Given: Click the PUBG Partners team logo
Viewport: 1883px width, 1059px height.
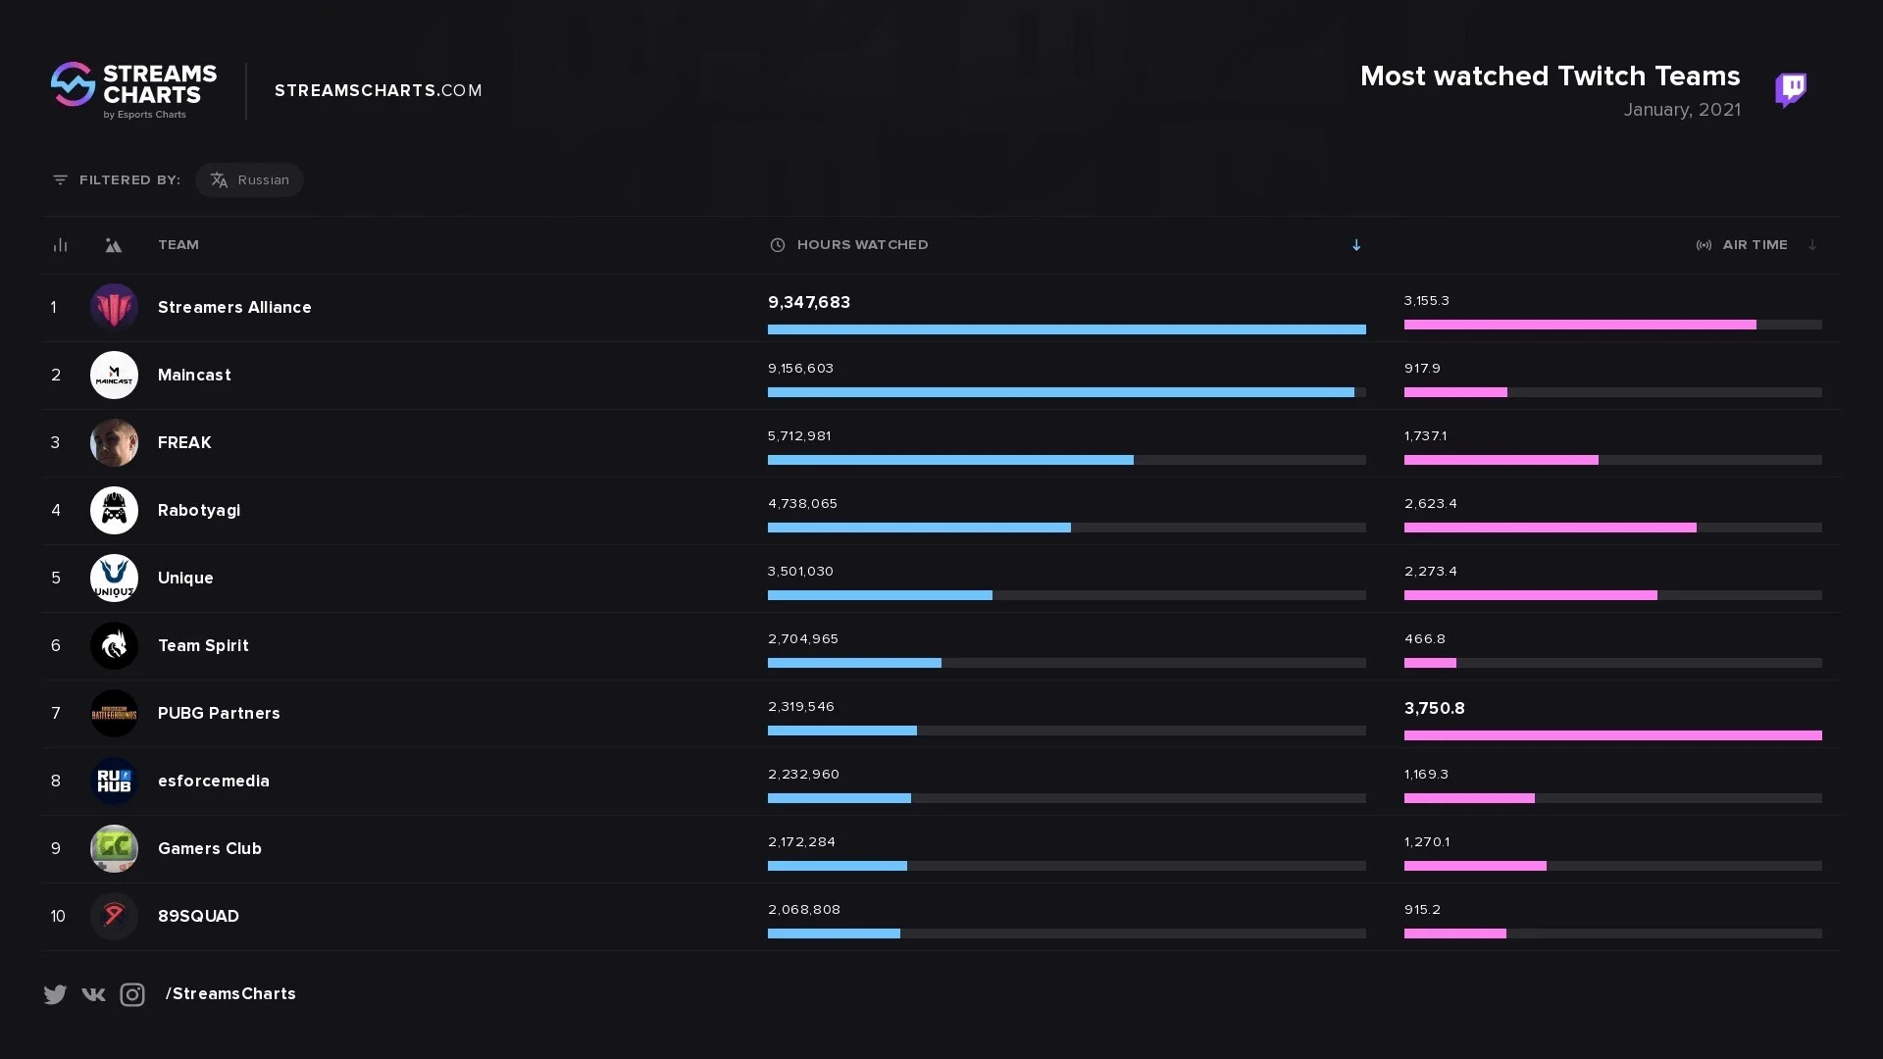Looking at the screenshot, I should tap(114, 713).
